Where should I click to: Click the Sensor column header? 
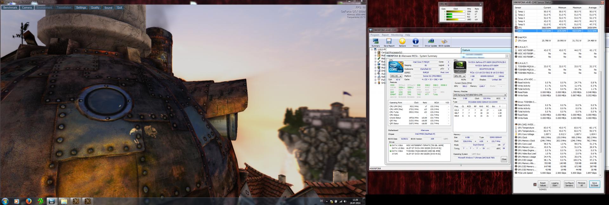pos(525,7)
